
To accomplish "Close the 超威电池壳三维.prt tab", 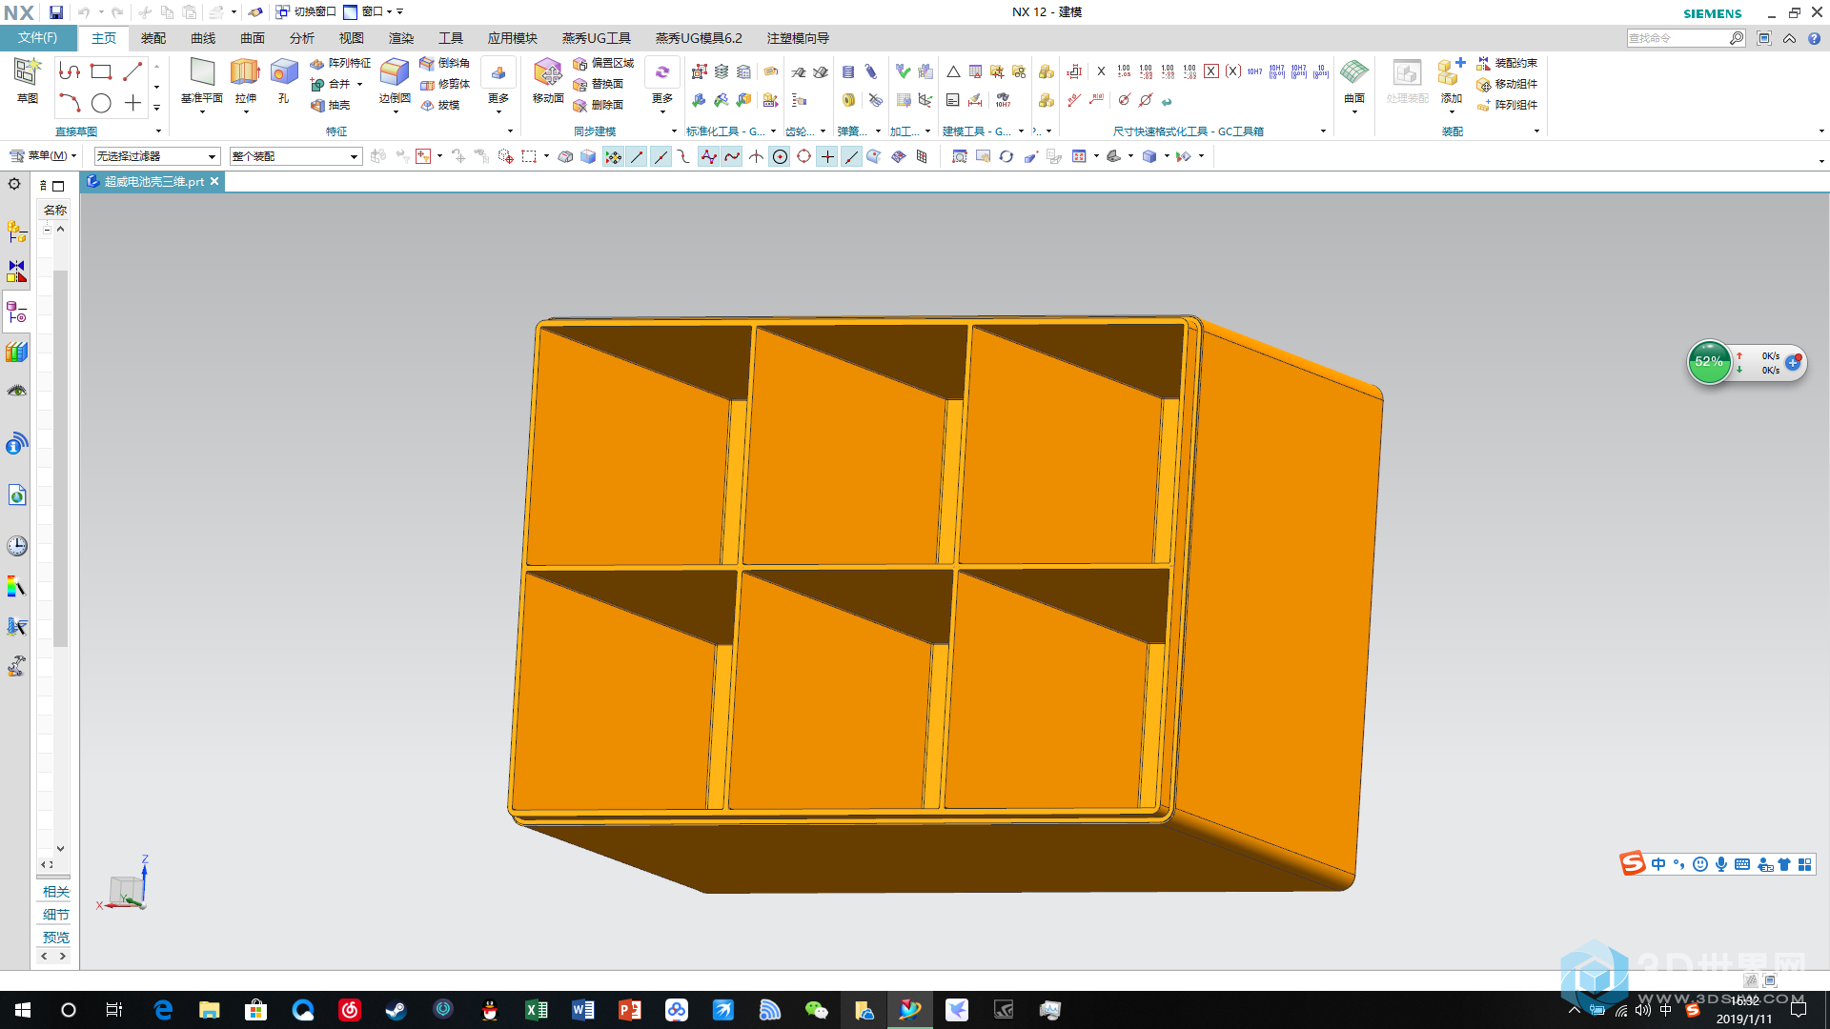I will (214, 181).
